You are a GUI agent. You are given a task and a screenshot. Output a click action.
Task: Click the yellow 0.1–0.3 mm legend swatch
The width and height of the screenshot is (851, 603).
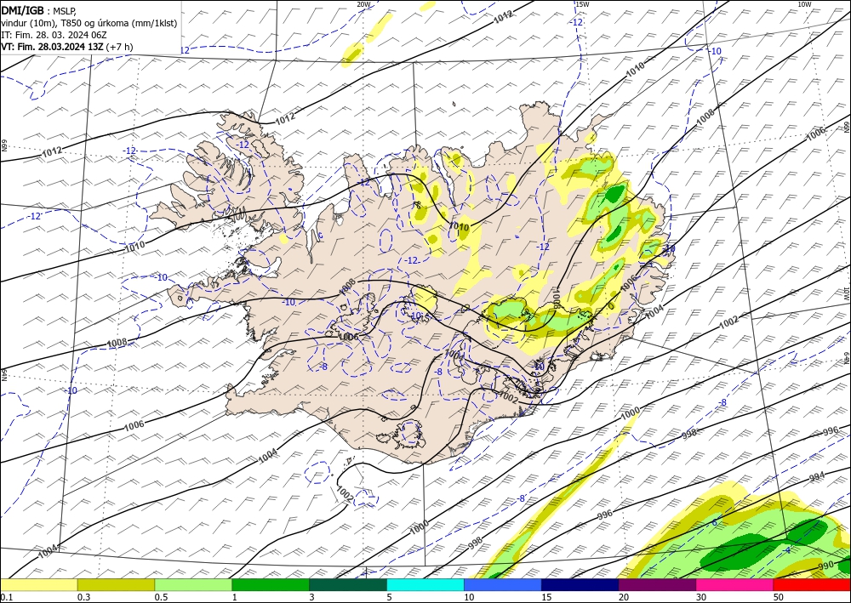coord(38,585)
